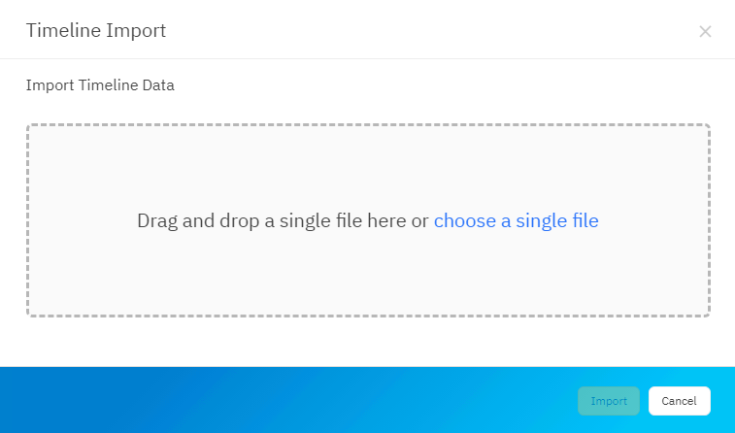
Task: Dismiss the import window via top-right X
Action: point(705,31)
